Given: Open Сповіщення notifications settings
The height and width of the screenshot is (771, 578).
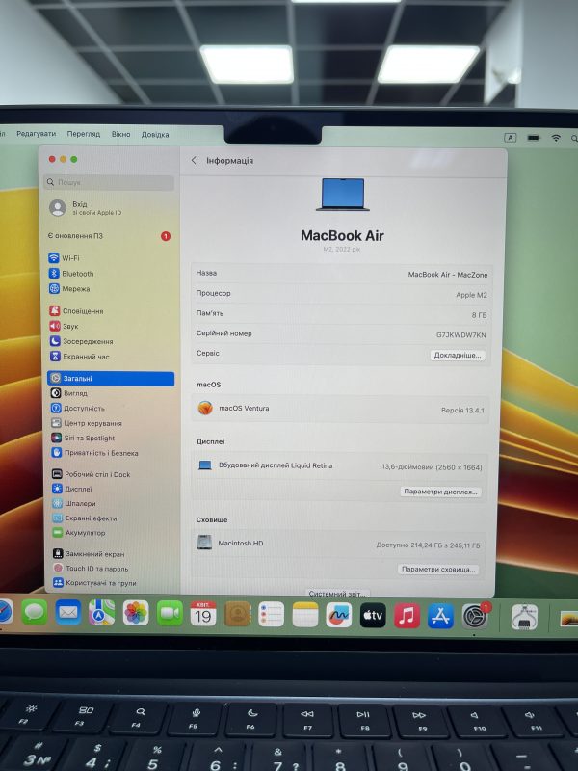Looking at the screenshot, I should point(76,311).
